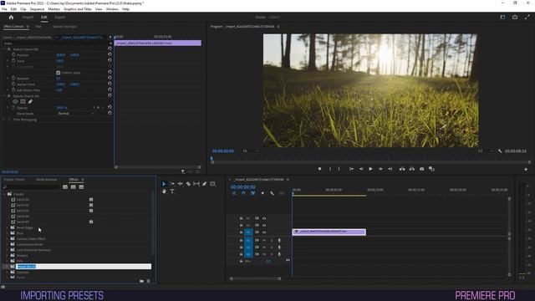Toggle Uniform Scale checkbox

coord(58,73)
